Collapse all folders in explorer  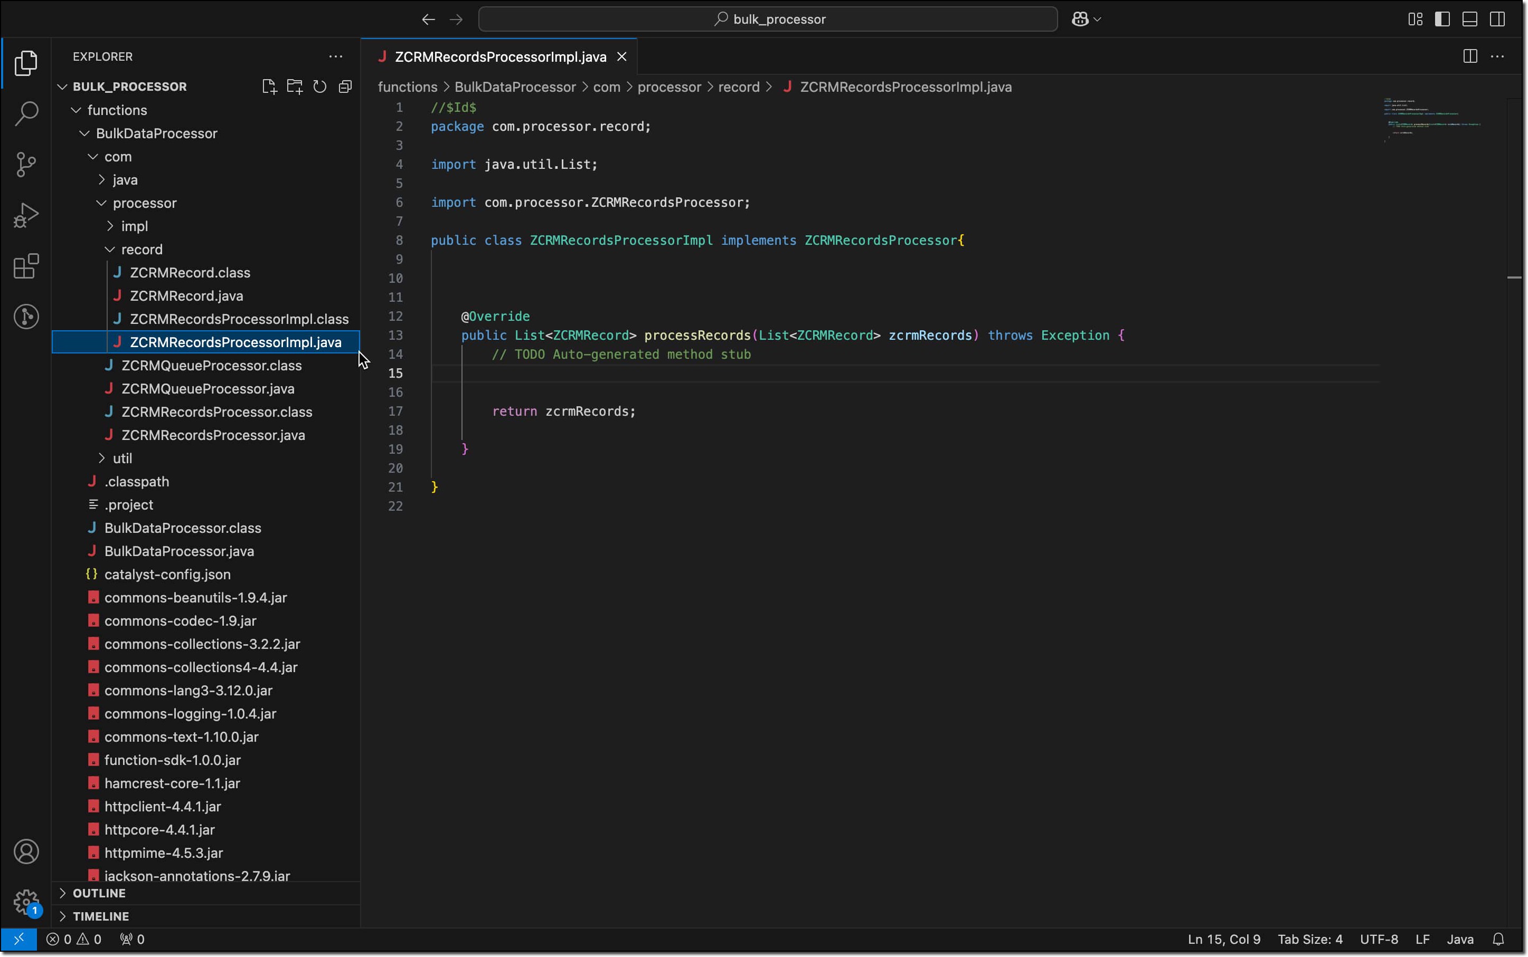click(345, 87)
